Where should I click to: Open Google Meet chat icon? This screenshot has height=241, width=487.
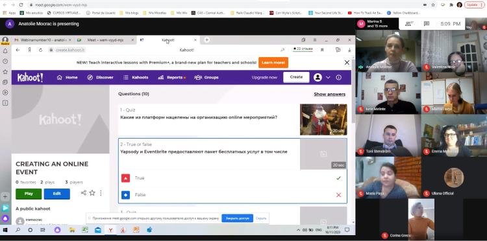click(427, 24)
